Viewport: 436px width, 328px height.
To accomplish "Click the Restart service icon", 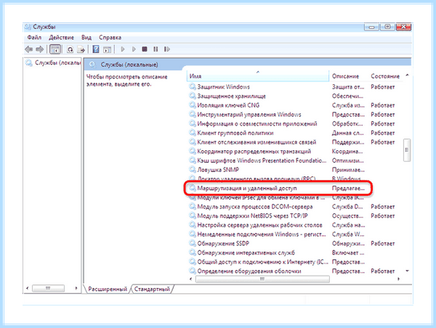I will [x=167, y=49].
